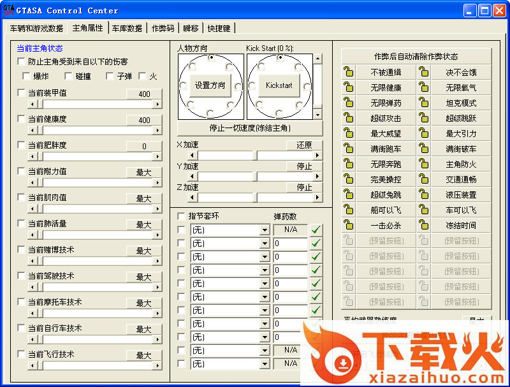The width and height of the screenshot is (510, 387).
Task: Click lock icon beside 液压装置
Action: click(424, 194)
